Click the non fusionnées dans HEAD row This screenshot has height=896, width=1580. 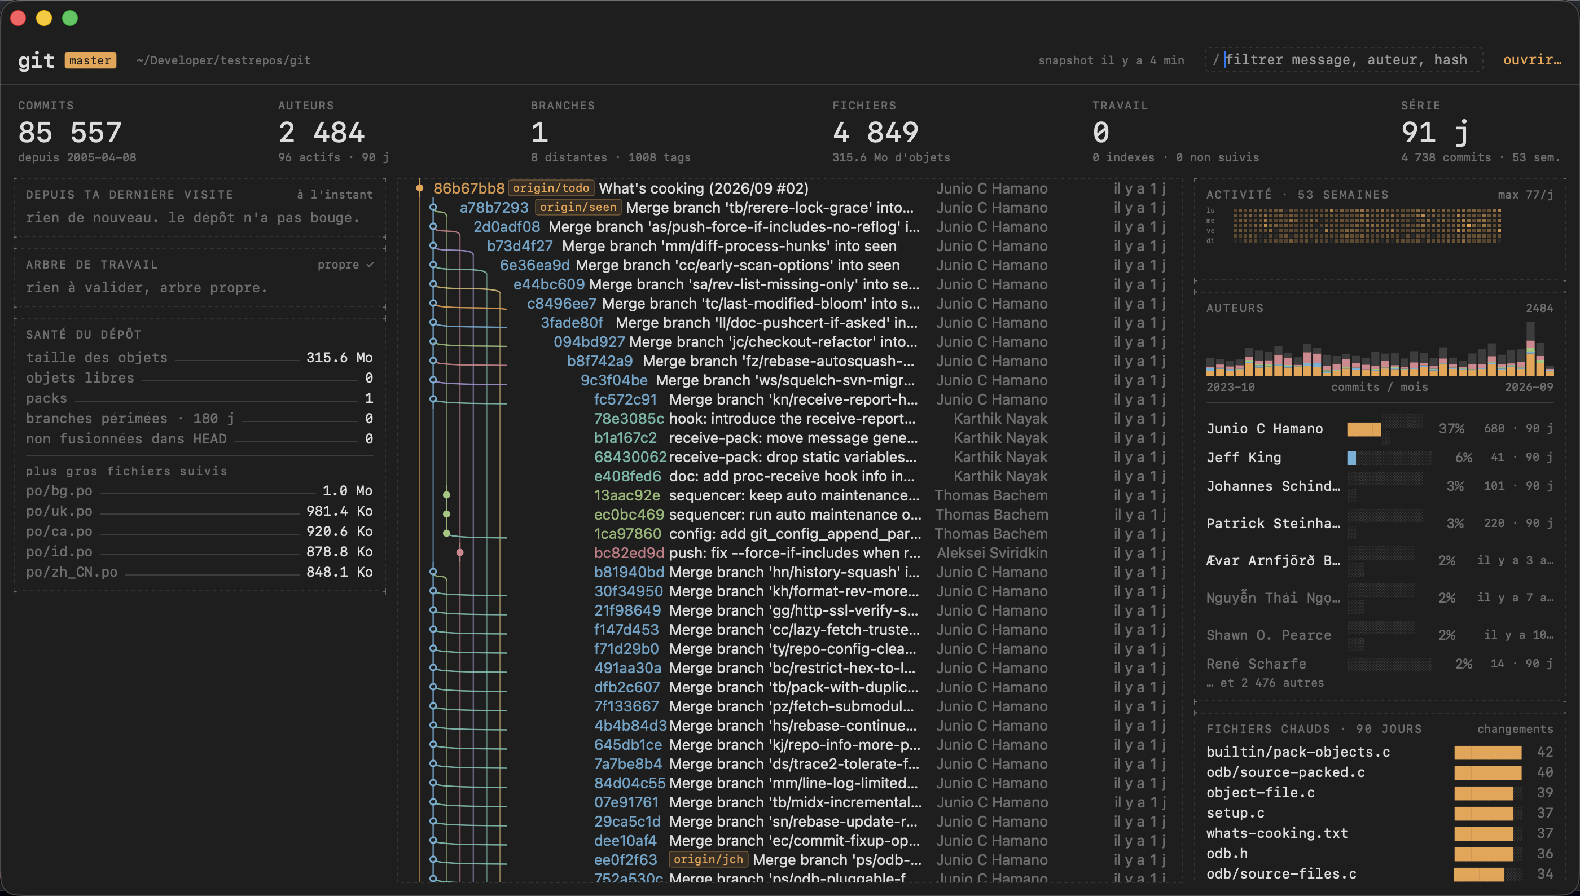click(x=199, y=439)
